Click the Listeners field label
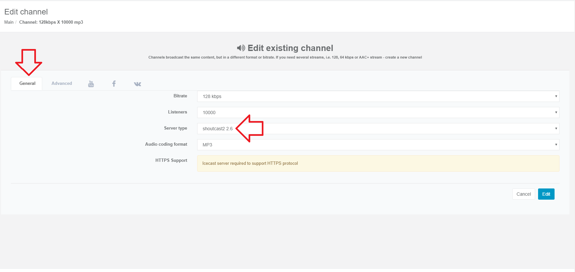This screenshot has height=272, width=575. (177, 112)
